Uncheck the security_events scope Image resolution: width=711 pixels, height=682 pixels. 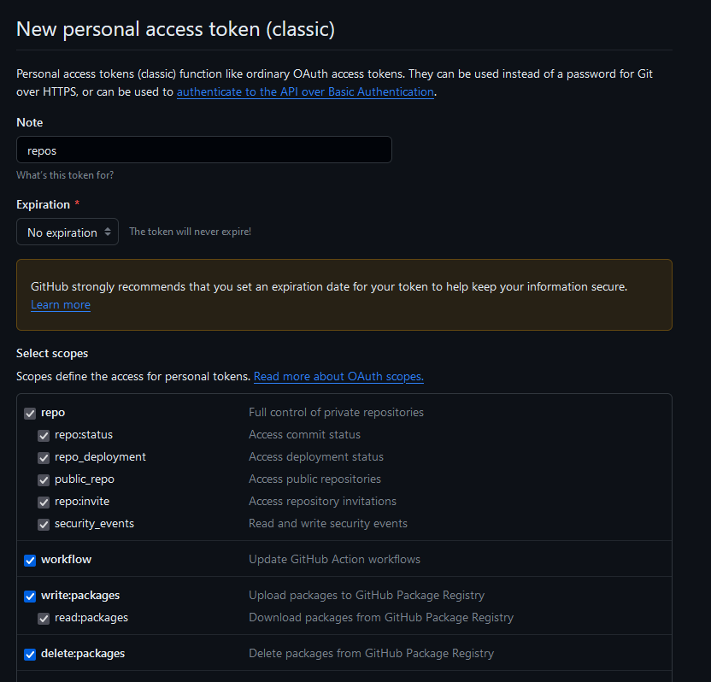click(44, 524)
